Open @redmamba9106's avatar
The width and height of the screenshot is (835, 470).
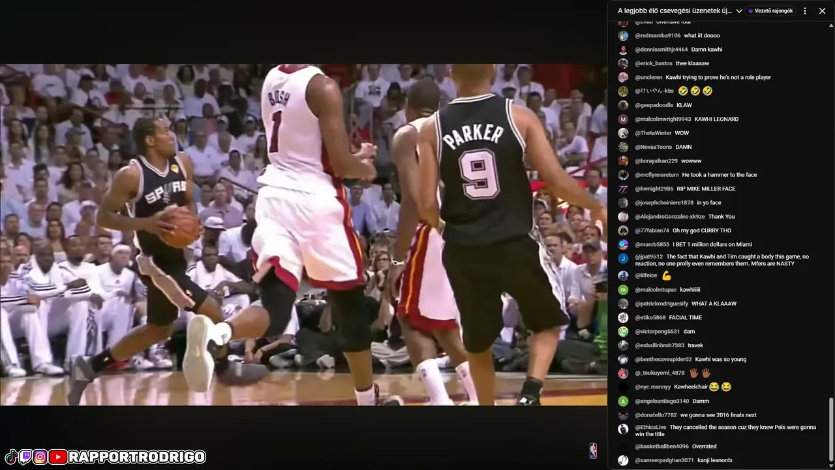click(x=623, y=36)
